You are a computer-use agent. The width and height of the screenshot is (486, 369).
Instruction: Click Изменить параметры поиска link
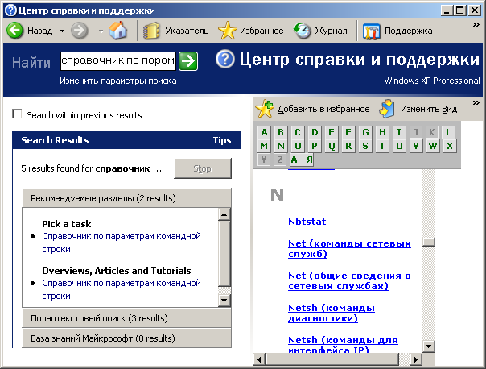coord(118,81)
